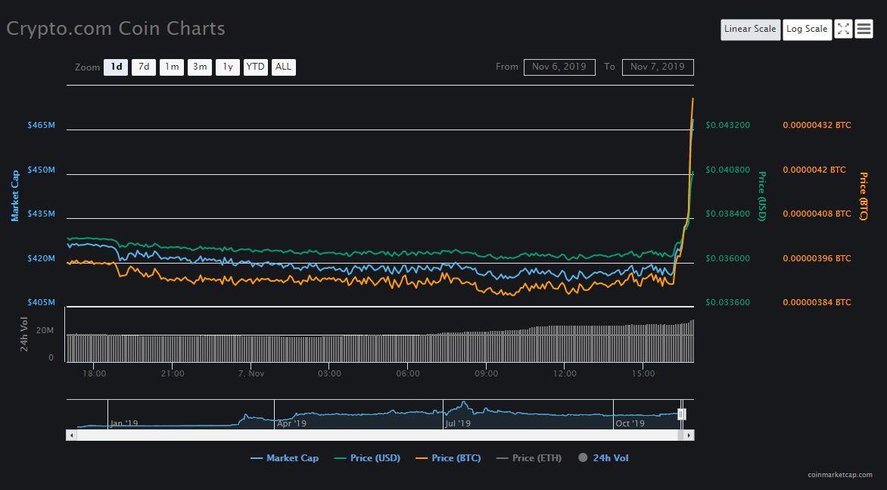The height and width of the screenshot is (490, 887).
Task: Click the Crypto.com Coin Charts title
Action: 116,28
